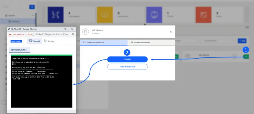Click the Not secure label in address bar
The width and height of the screenshot is (254, 114).
coord(18,34)
